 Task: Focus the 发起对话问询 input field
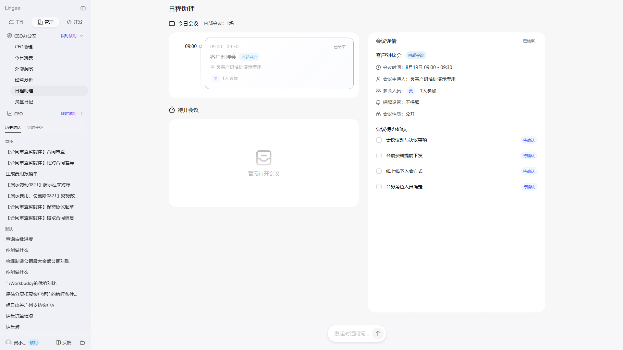click(x=352, y=333)
